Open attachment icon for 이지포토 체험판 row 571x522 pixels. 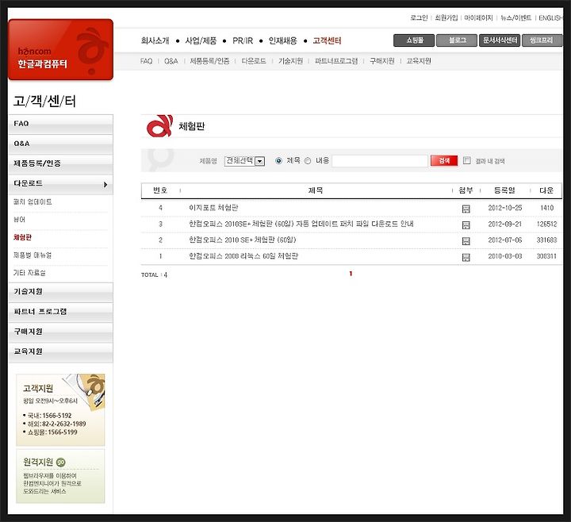click(x=466, y=209)
